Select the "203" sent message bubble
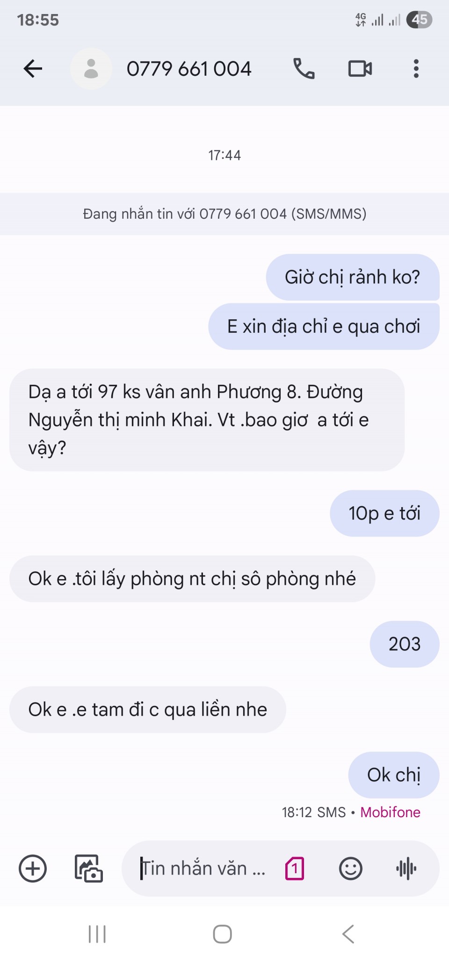This screenshot has width=449, height=962. (405, 644)
